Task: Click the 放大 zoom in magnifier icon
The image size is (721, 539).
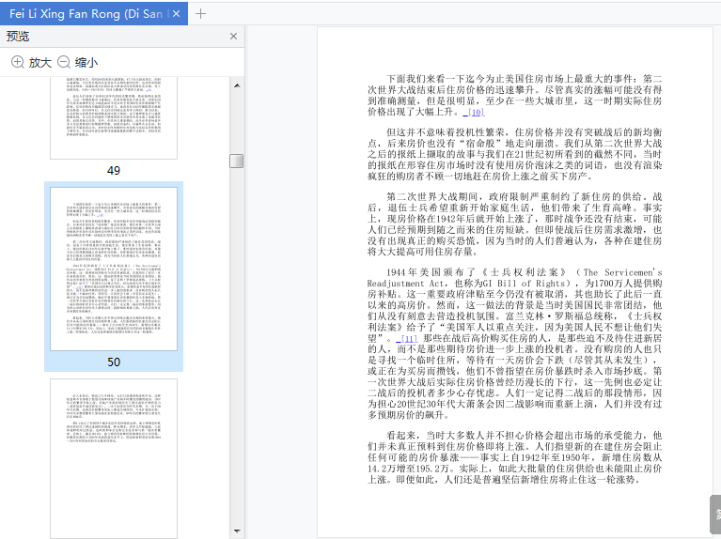Action: (18, 62)
